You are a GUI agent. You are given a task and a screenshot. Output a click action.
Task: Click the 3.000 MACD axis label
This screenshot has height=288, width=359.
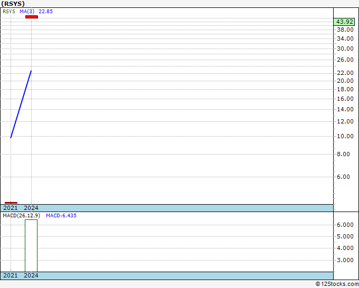pos(345,261)
